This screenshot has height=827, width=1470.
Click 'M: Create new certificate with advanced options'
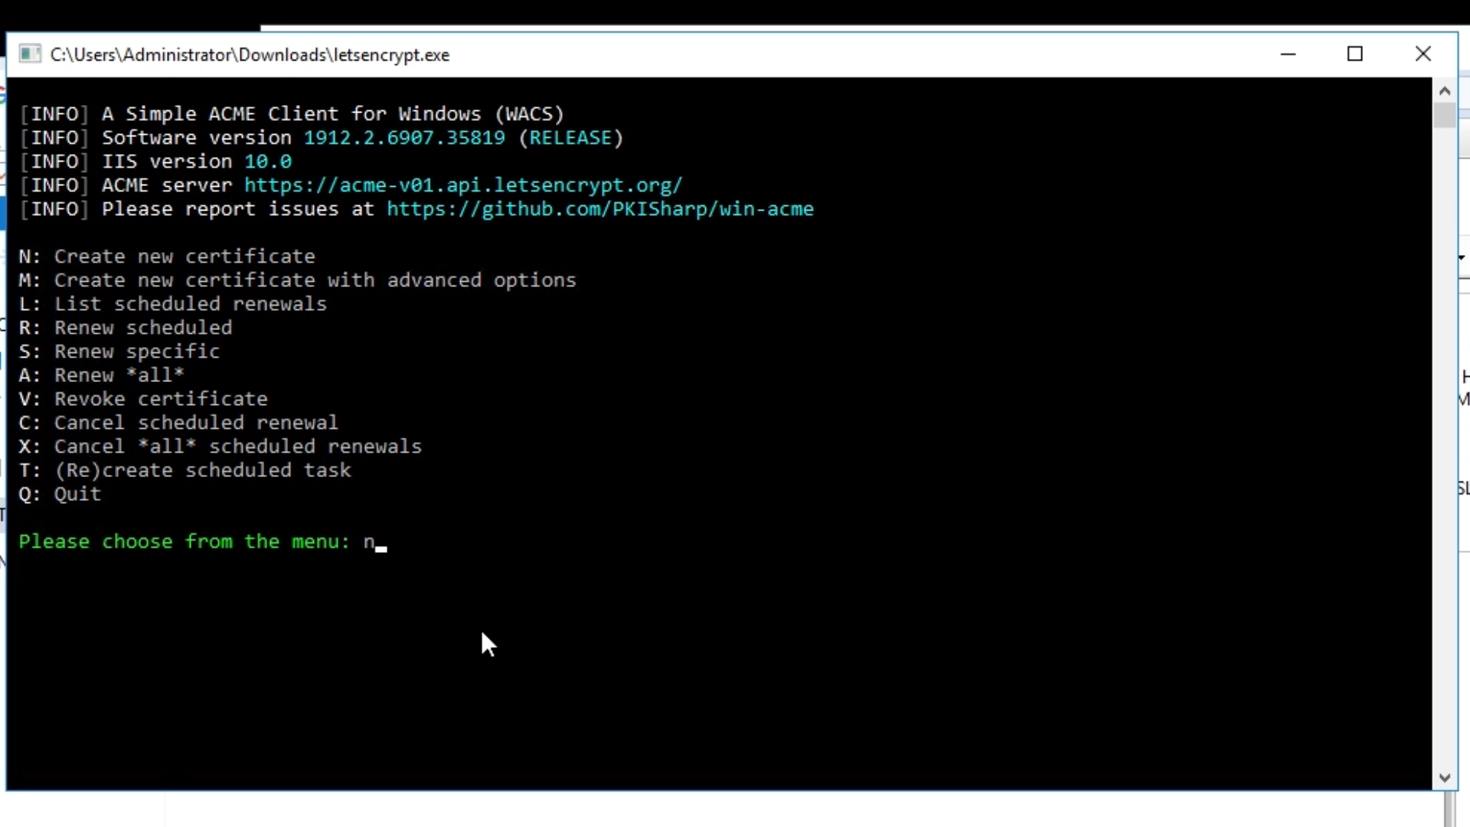(297, 280)
